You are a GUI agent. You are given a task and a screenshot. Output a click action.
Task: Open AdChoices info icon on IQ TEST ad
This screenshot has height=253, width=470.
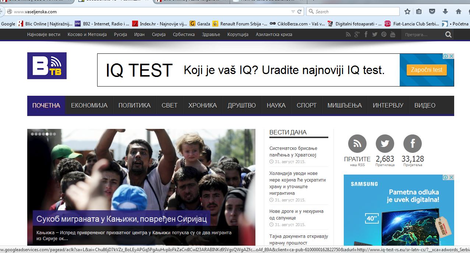pyautogui.click(x=445, y=56)
